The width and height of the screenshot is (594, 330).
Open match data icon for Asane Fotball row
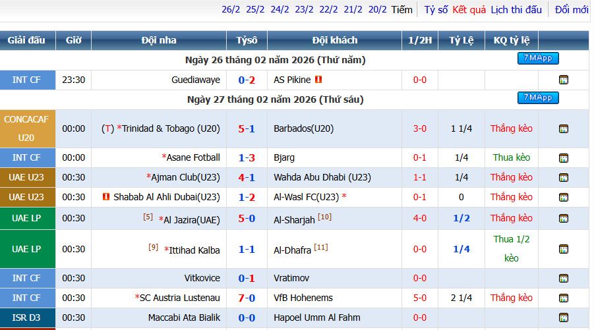563,158
